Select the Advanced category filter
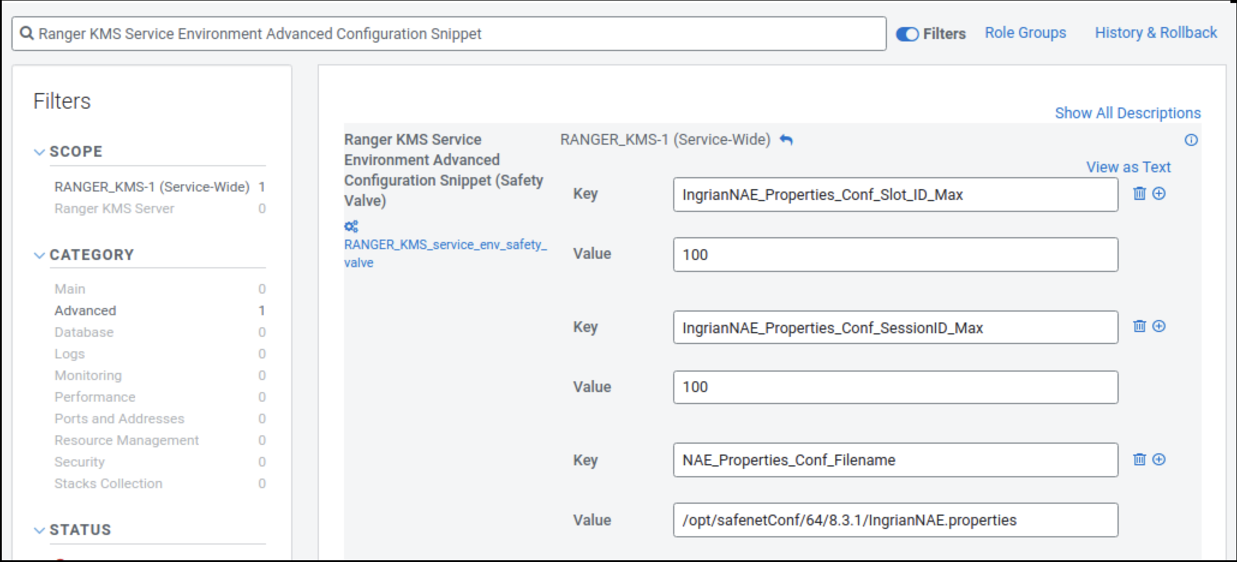The image size is (1237, 562). pyautogui.click(x=85, y=310)
